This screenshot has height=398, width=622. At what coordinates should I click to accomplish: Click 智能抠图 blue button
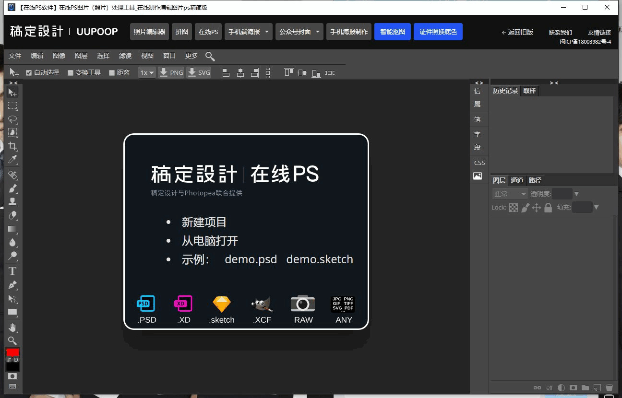[393, 32]
